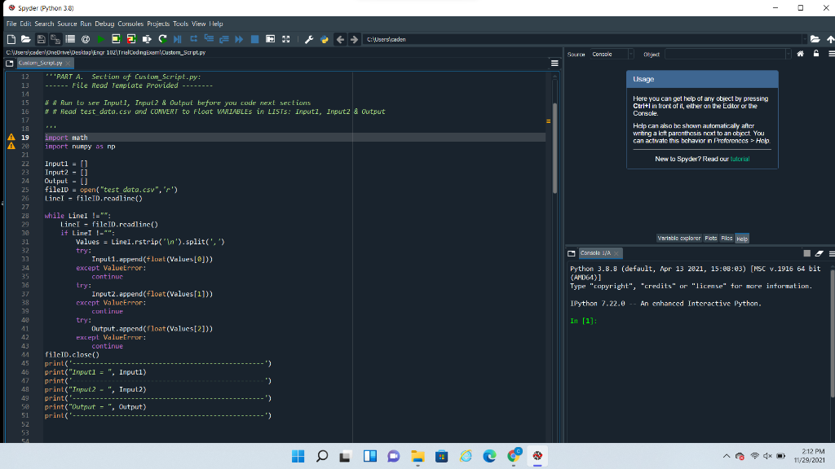Toggle fullscreen mode from the toolbar
This screenshot has width=835, height=469.
pos(286,38)
